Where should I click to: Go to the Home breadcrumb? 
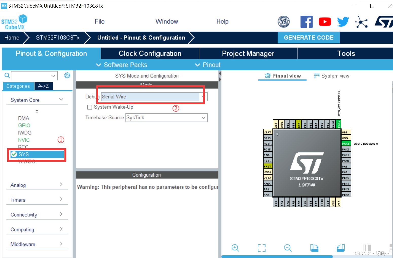12,38
